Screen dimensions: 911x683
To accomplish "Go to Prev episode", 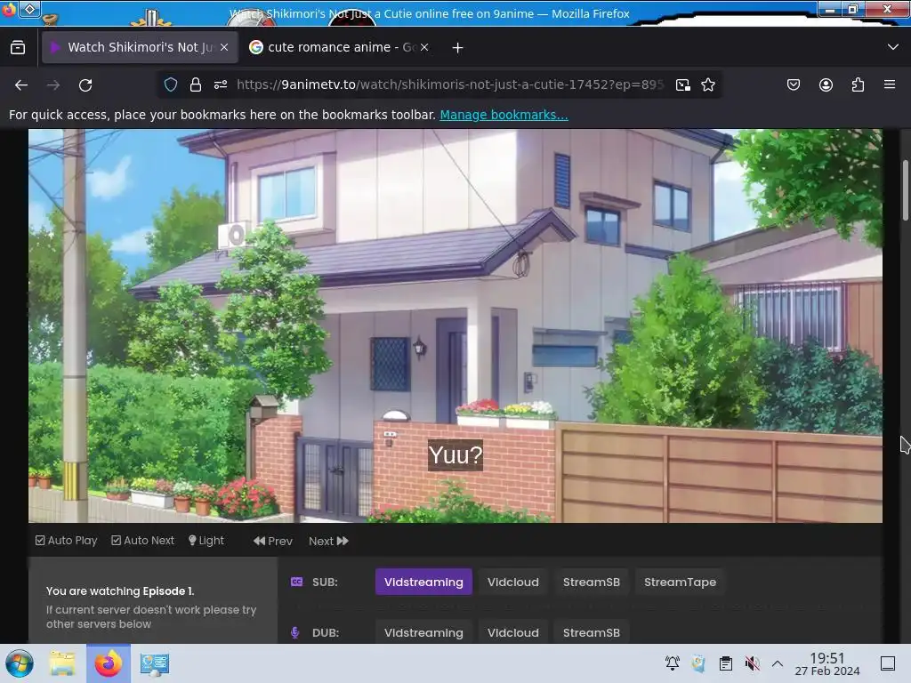I will 272,542.
